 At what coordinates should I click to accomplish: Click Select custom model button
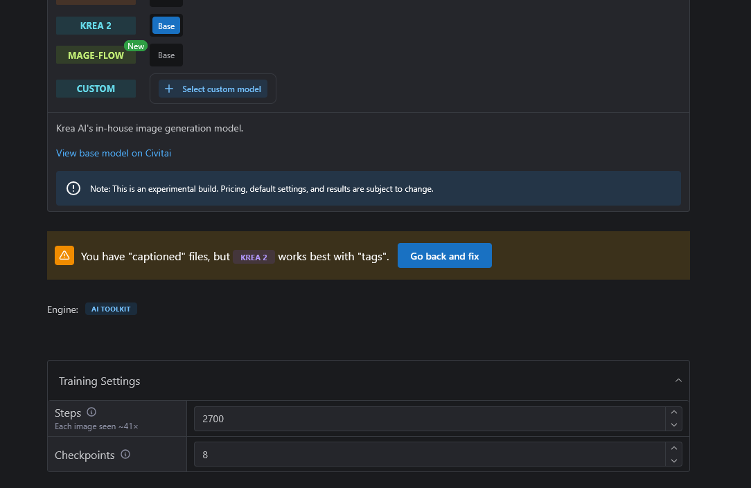pyautogui.click(x=213, y=89)
